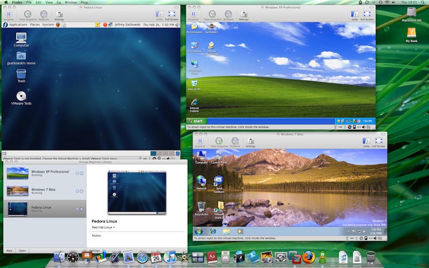This screenshot has height=268, width=429.
Task: Select Windows 7 Beta in the Virtual Machine Library
Action: 45,191
